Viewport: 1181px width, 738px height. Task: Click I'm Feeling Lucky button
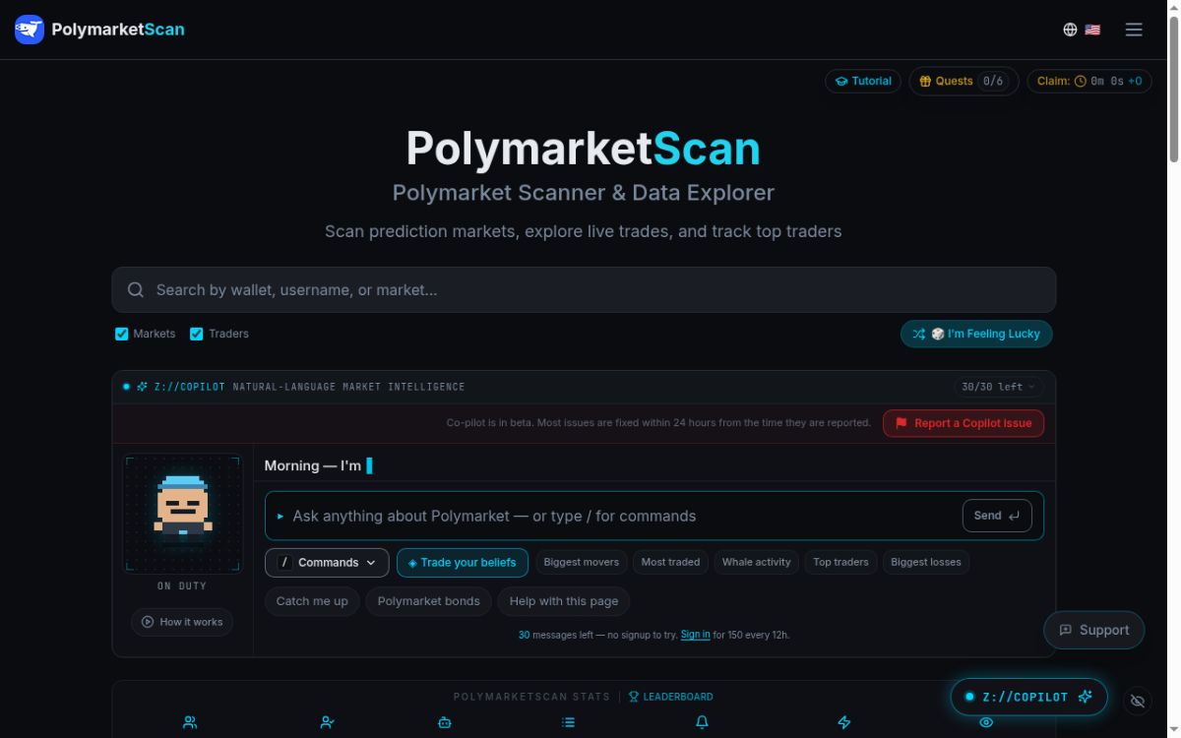pyautogui.click(x=976, y=334)
